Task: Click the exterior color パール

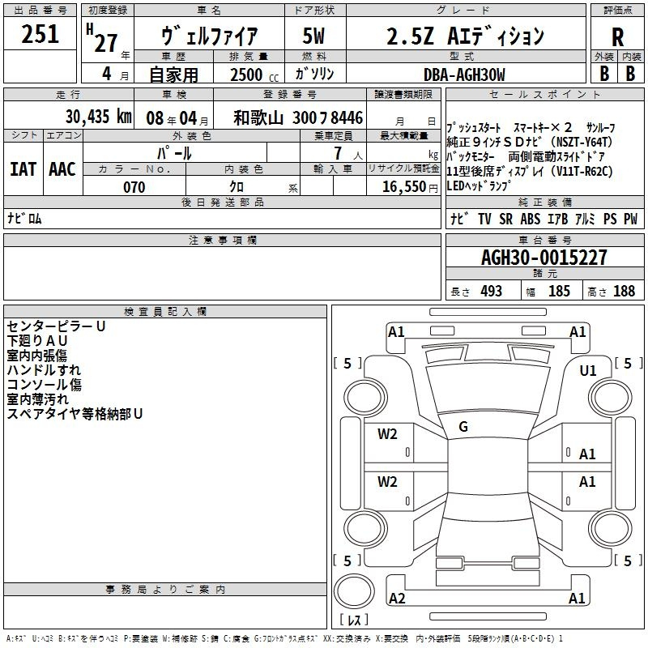Action: tap(174, 153)
